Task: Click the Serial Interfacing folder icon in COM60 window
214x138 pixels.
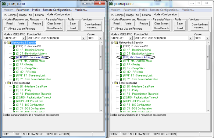Action: [116, 83]
